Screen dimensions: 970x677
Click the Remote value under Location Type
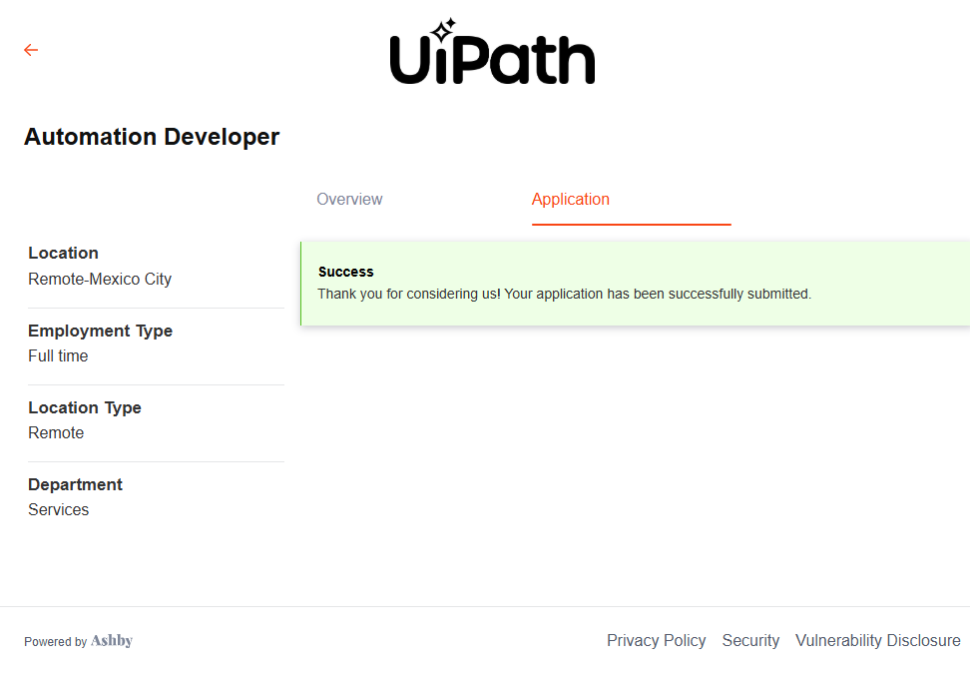click(56, 433)
